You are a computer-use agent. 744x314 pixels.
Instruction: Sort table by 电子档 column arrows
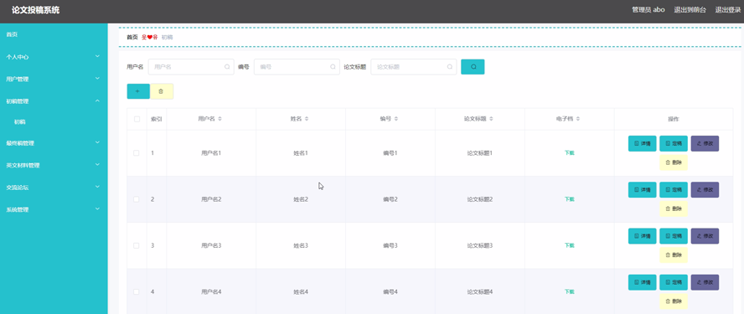[578, 119]
